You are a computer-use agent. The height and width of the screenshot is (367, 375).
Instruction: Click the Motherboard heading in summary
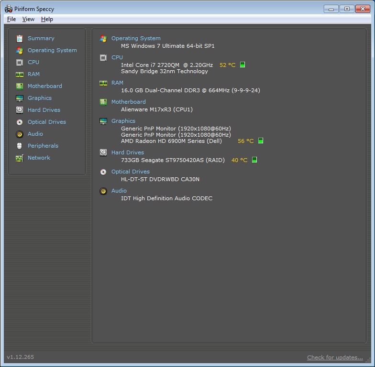[128, 102]
